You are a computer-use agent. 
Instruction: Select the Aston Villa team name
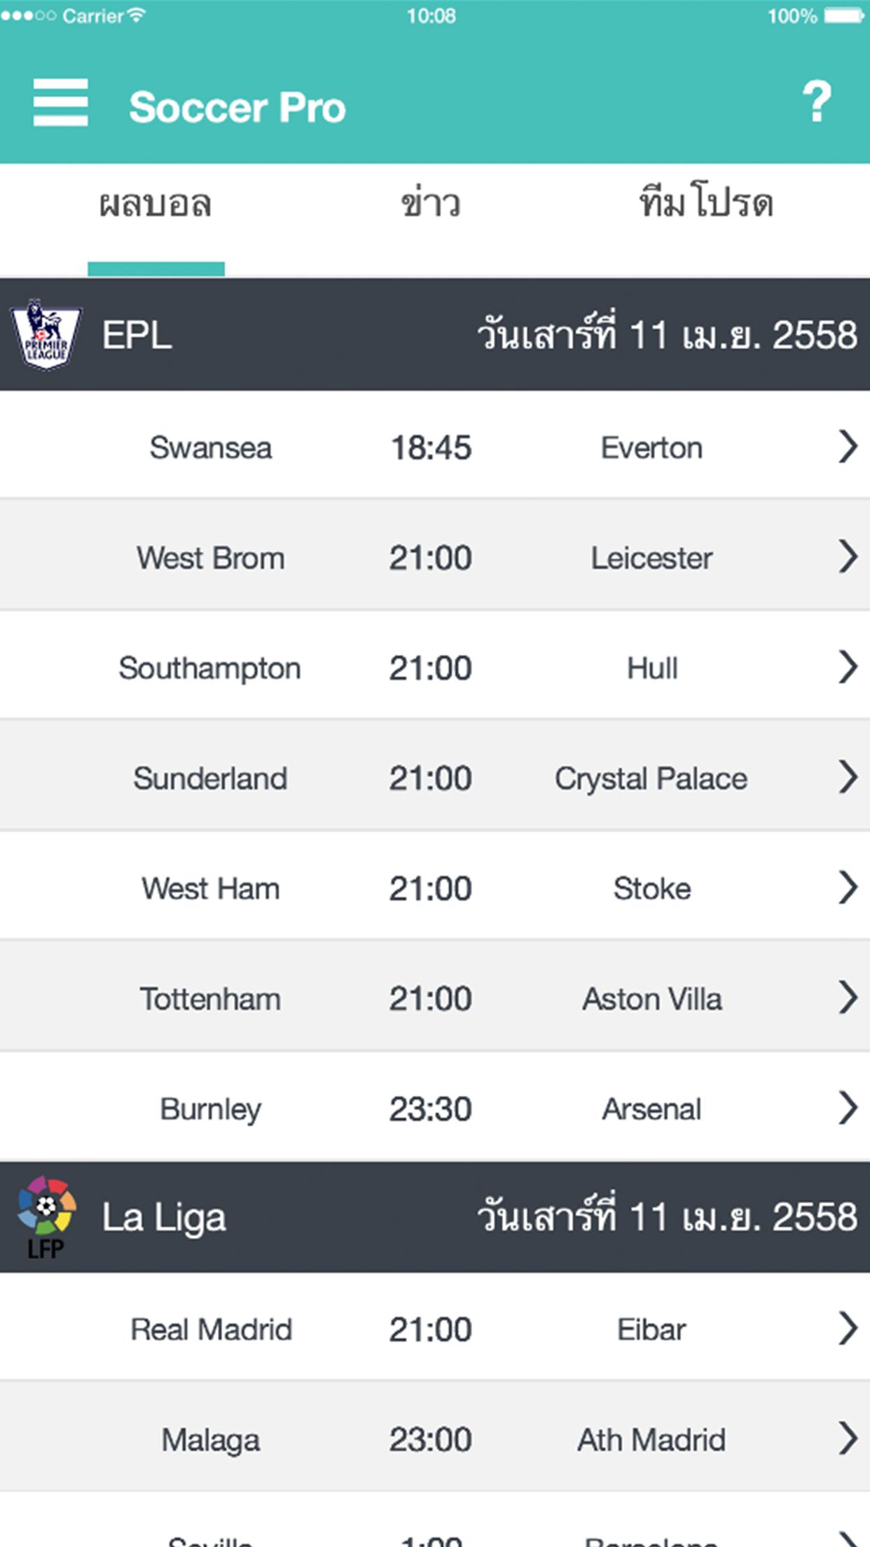point(651,999)
